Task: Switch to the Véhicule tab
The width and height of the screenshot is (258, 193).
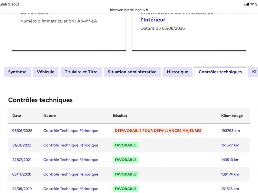Action: click(45, 72)
